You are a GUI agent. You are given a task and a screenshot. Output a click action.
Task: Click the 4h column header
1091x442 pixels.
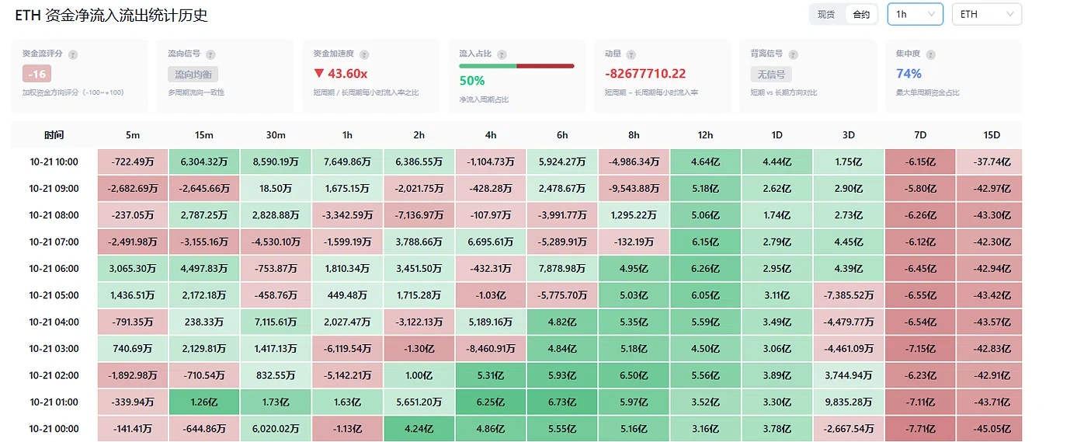coord(490,135)
